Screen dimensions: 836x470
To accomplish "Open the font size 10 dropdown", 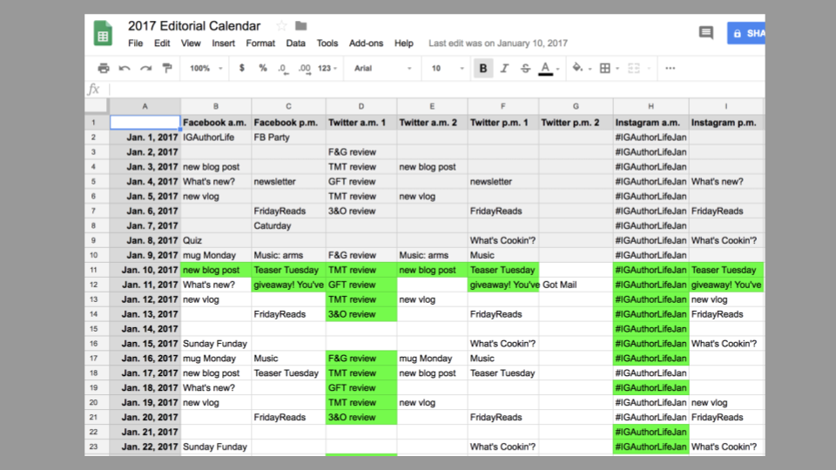I will tap(448, 68).
